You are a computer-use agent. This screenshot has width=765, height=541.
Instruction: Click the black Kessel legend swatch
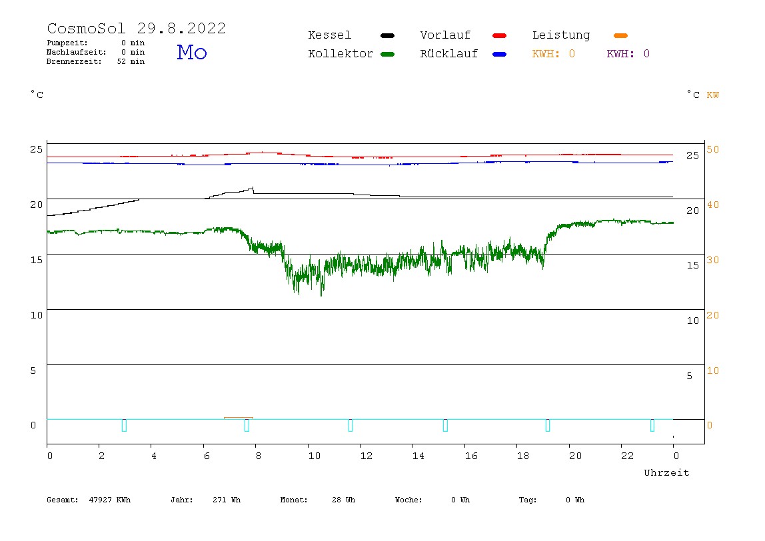tap(387, 35)
